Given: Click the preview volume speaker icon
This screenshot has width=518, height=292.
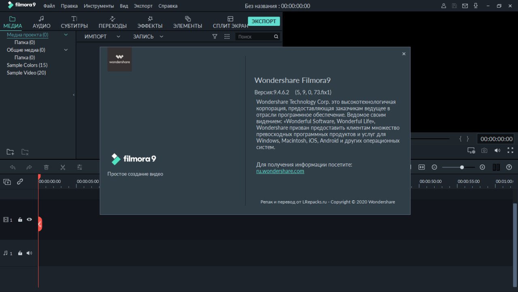Looking at the screenshot, I should [x=497, y=150].
